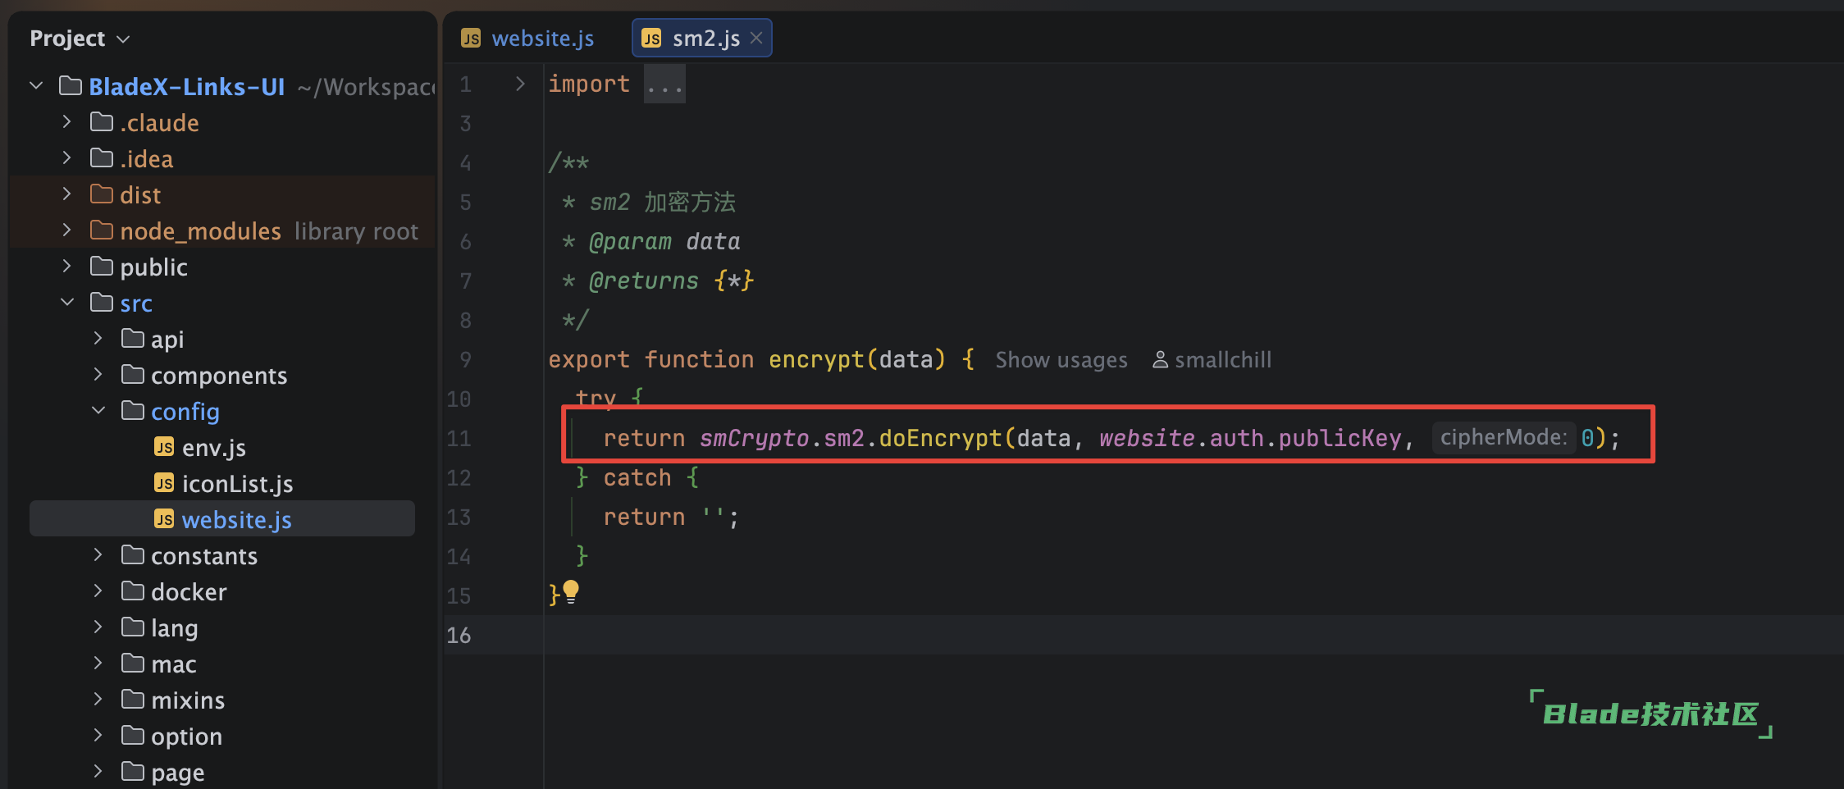Viewport: 1844px width, 789px height.
Task: Expand the folded import region on line 1
Action: point(520,84)
